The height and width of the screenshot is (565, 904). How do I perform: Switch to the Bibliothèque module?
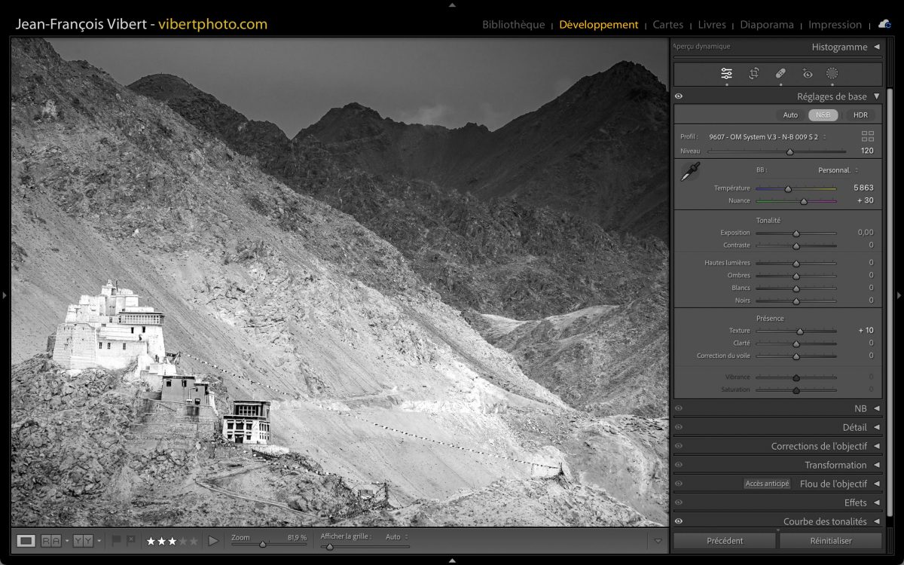point(513,25)
